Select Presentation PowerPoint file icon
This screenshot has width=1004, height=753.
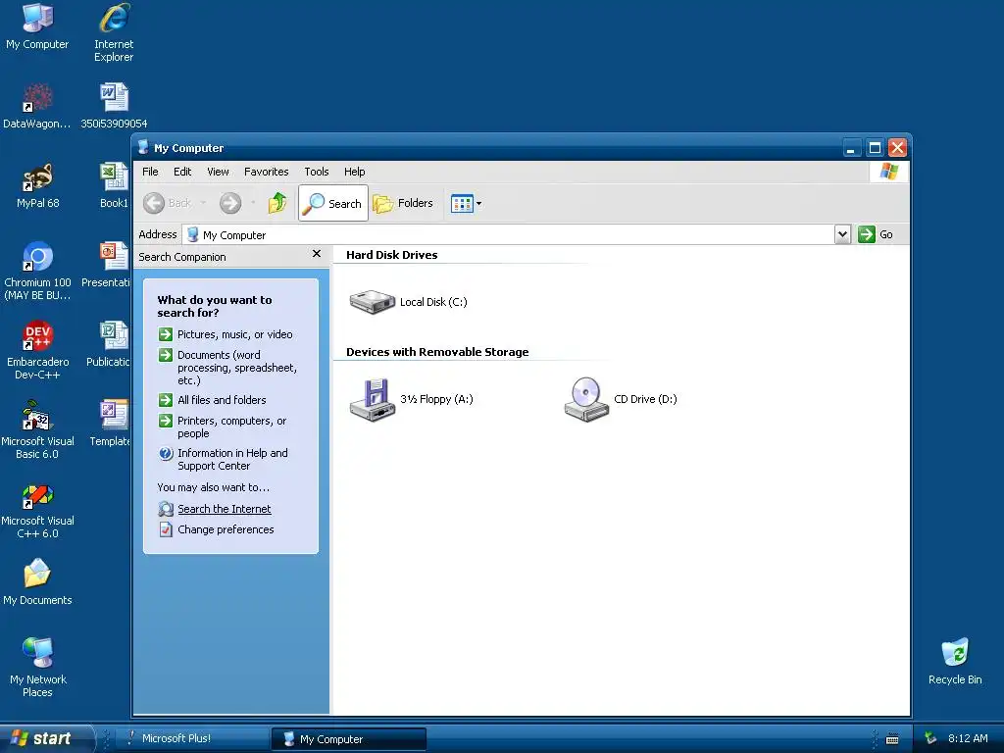click(106, 265)
